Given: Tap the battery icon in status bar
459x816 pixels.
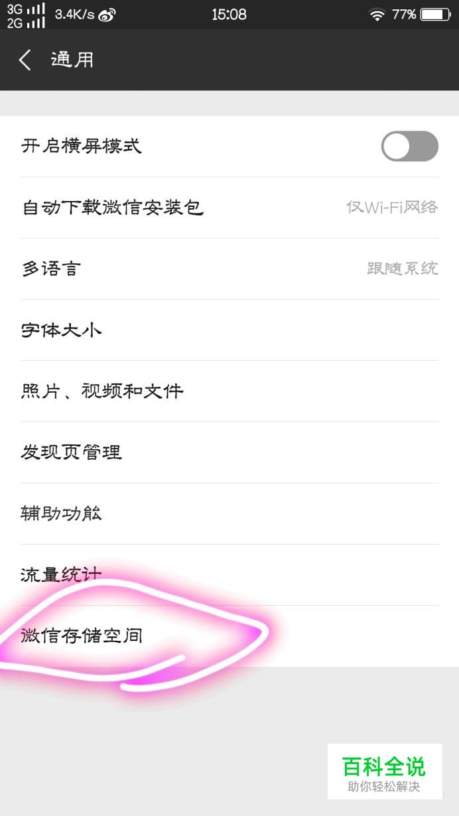Looking at the screenshot, I should tap(435, 15).
